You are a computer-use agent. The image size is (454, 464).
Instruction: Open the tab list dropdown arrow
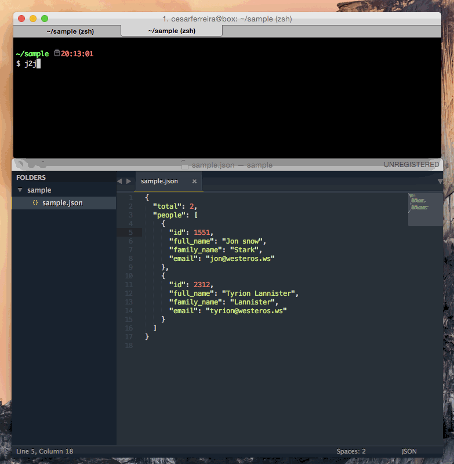(440, 182)
